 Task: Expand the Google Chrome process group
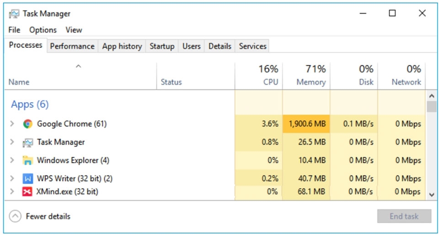click(x=12, y=124)
